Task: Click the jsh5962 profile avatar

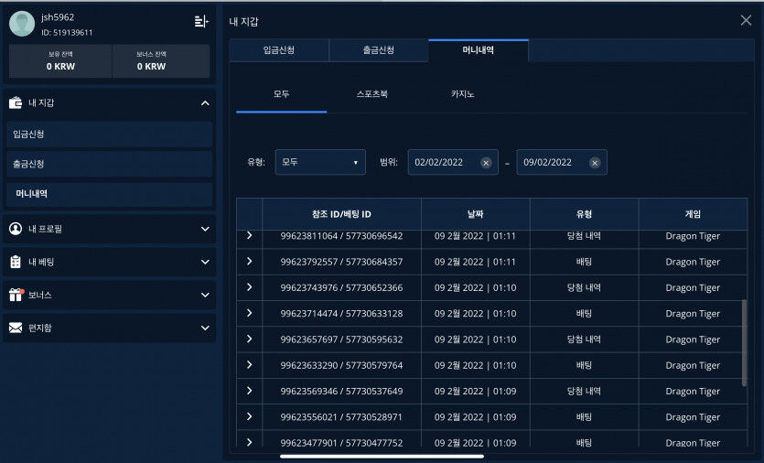Action: click(22, 24)
